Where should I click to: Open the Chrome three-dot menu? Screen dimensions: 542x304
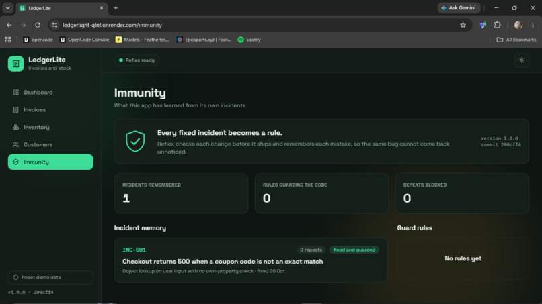533,25
